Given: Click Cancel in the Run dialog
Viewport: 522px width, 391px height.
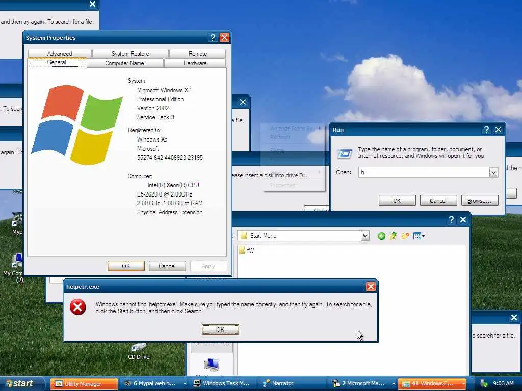Looking at the screenshot, I should coord(438,201).
